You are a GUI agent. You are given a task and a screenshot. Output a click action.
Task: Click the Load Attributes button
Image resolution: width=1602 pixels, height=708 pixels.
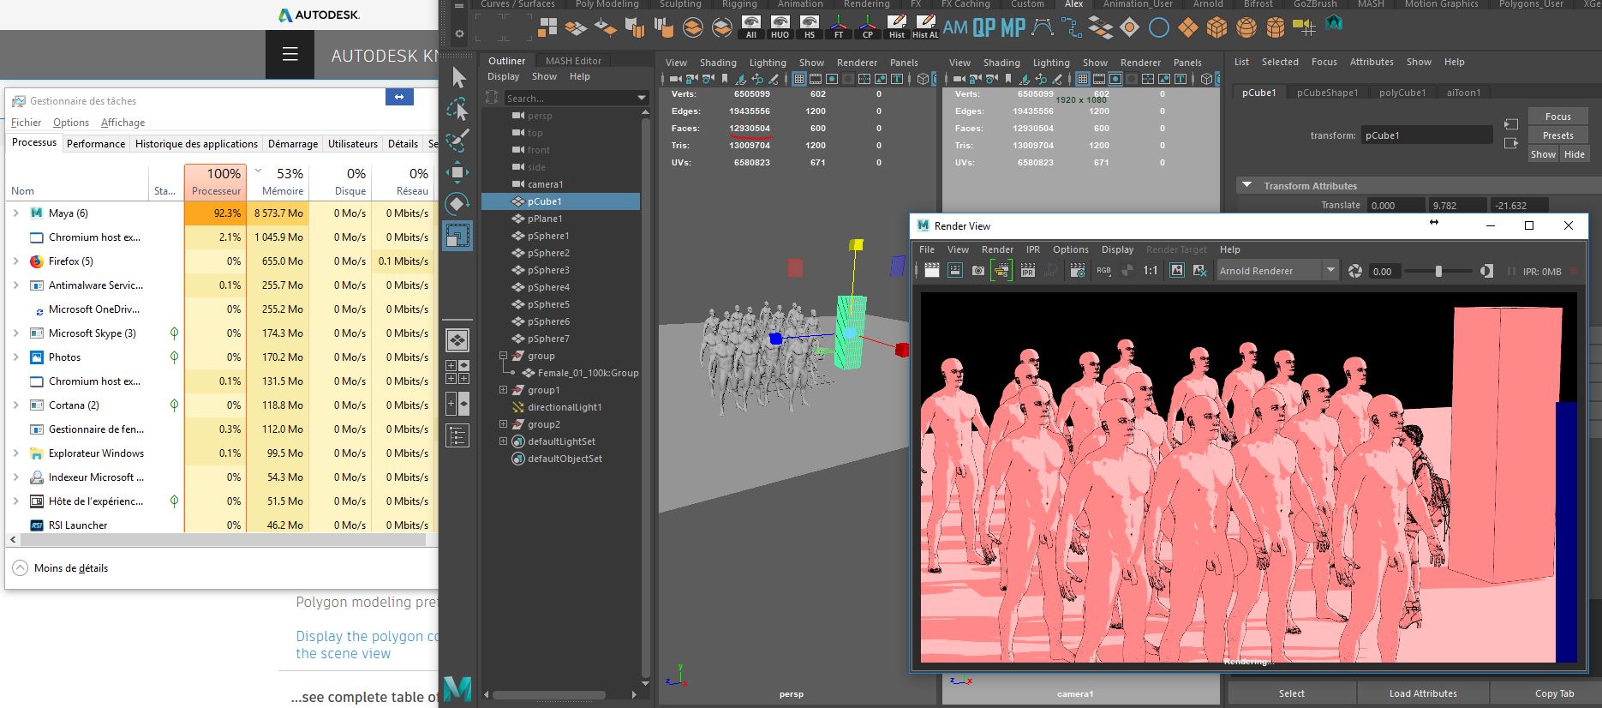point(1422,693)
